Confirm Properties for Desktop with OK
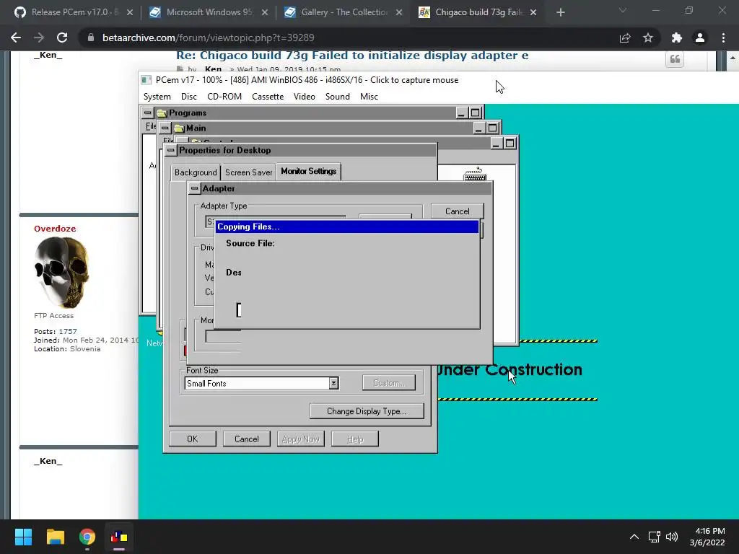739x554 pixels. [x=192, y=439]
